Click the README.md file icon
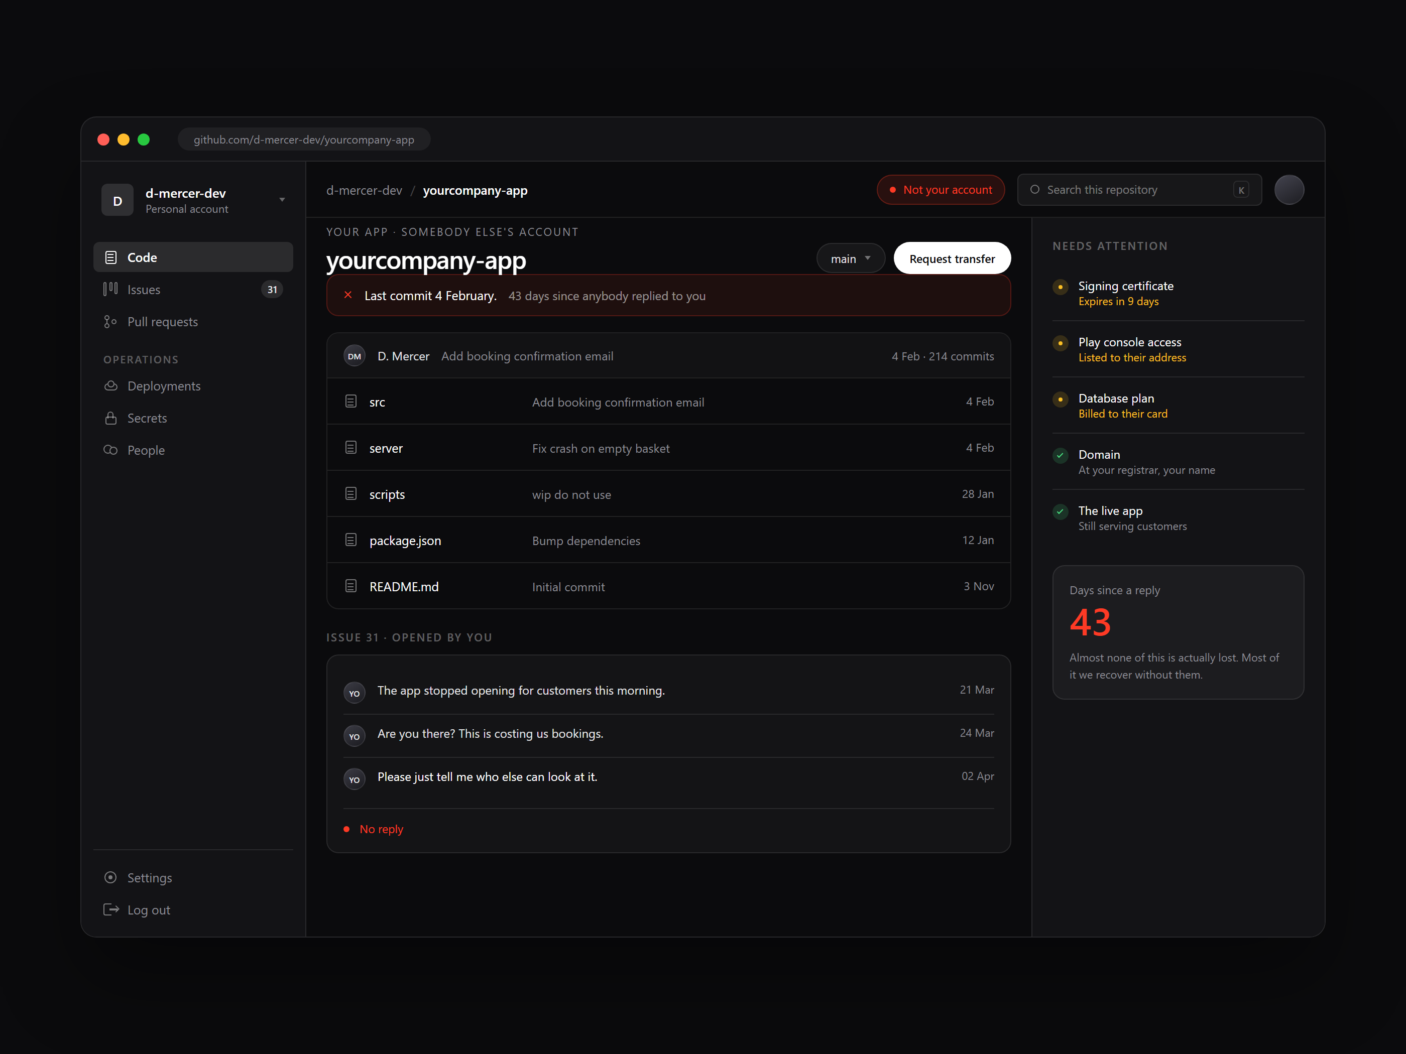The image size is (1406, 1054). click(351, 586)
